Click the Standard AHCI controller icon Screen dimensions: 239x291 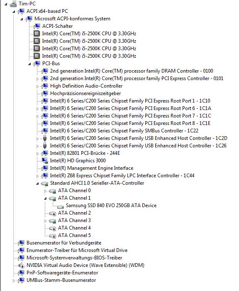(45, 183)
